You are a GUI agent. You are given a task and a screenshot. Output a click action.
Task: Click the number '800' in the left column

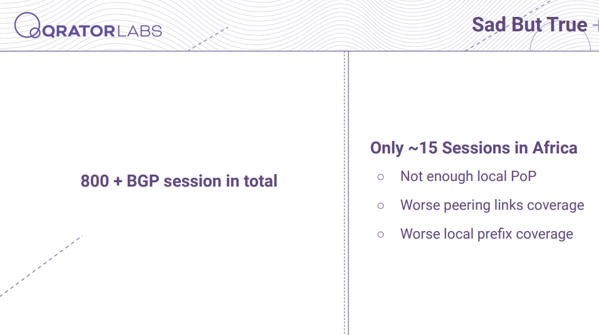point(95,181)
